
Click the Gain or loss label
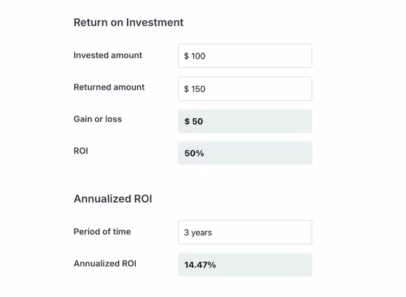tap(97, 119)
